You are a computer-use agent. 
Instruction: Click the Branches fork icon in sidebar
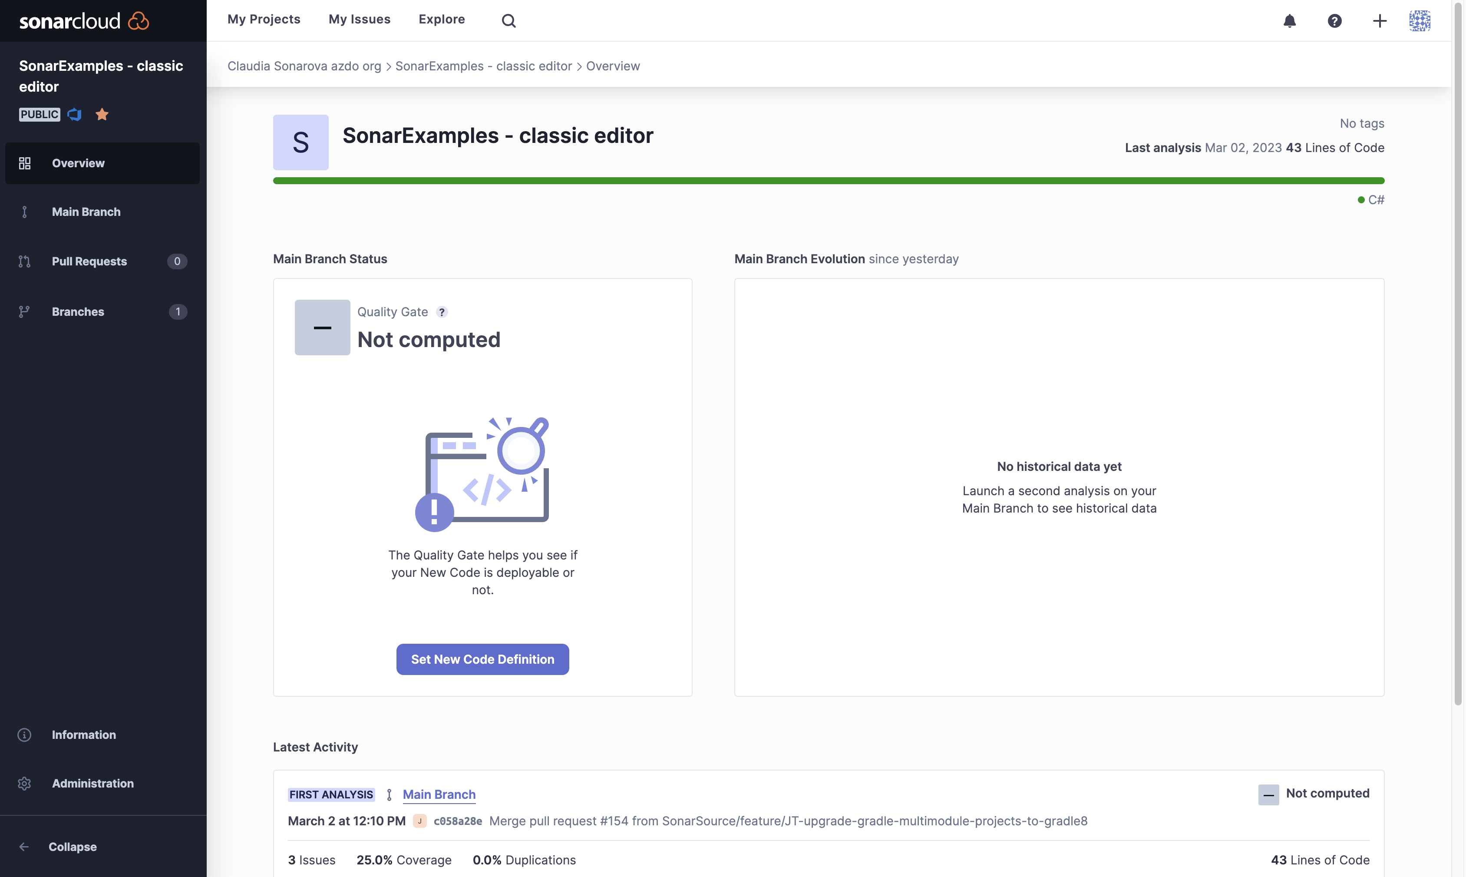click(24, 311)
